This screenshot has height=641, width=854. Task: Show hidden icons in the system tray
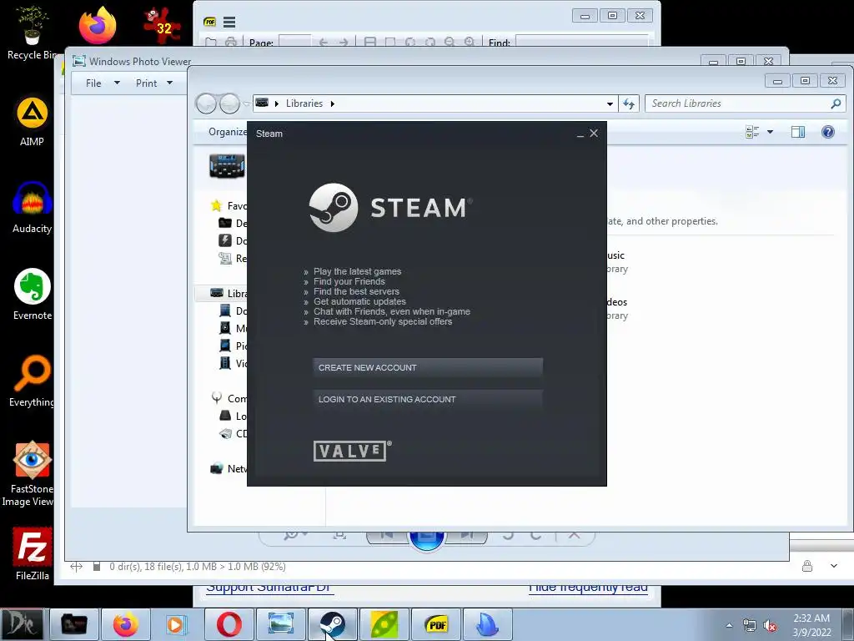pos(729,626)
